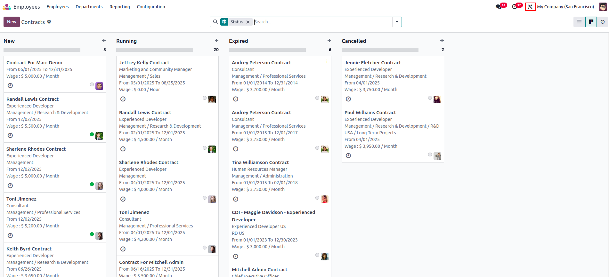Image resolution: width=609 pixels, height=277 pixels.
Task: Toggle the state dot on Contract For Marc Demo
Action: tap(92, 84)
